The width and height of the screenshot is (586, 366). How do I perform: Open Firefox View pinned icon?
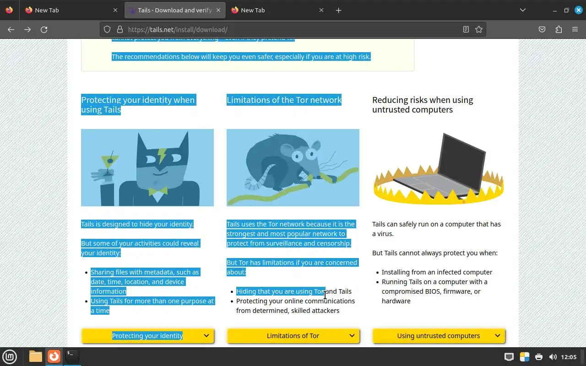9,10
